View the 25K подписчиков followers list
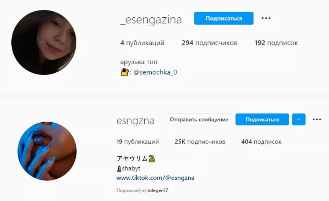This screenshot has height=201, width=329. 200,142
